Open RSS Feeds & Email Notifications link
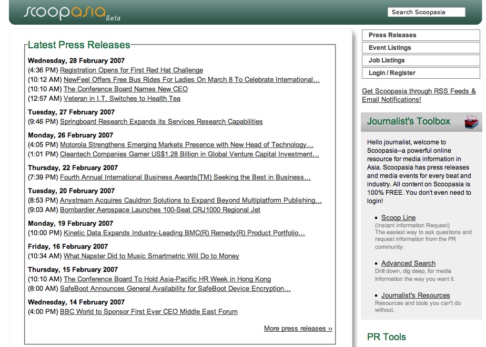The width and height of the screenshot is (486, 347). click(419, 95)
